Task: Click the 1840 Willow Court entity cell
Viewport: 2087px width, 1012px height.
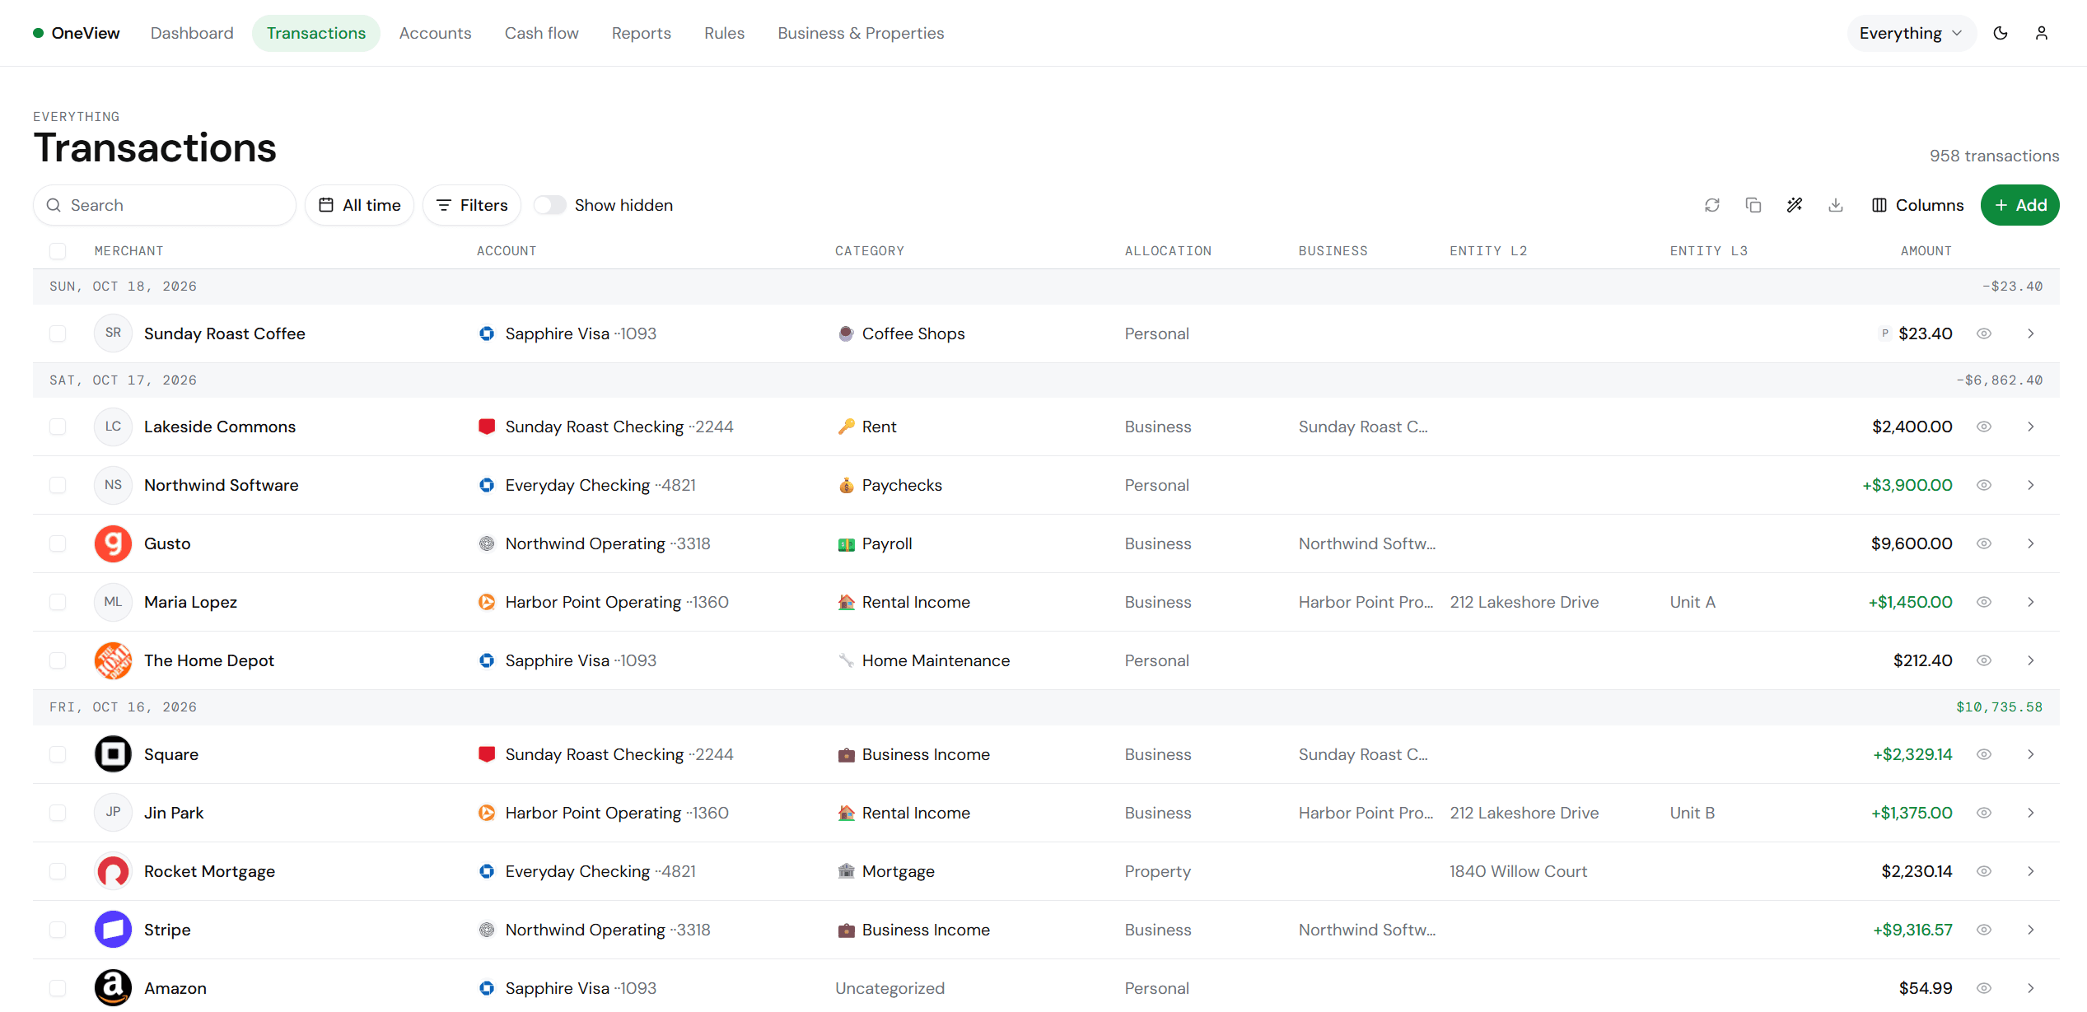Action: [1518, 871]
